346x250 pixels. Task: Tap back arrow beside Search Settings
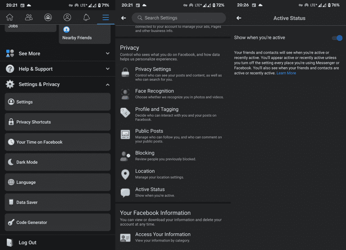(x=123, y=18)
